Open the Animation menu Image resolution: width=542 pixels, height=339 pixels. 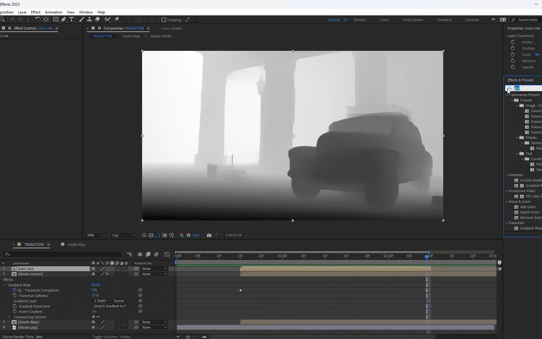coord(53,12)
